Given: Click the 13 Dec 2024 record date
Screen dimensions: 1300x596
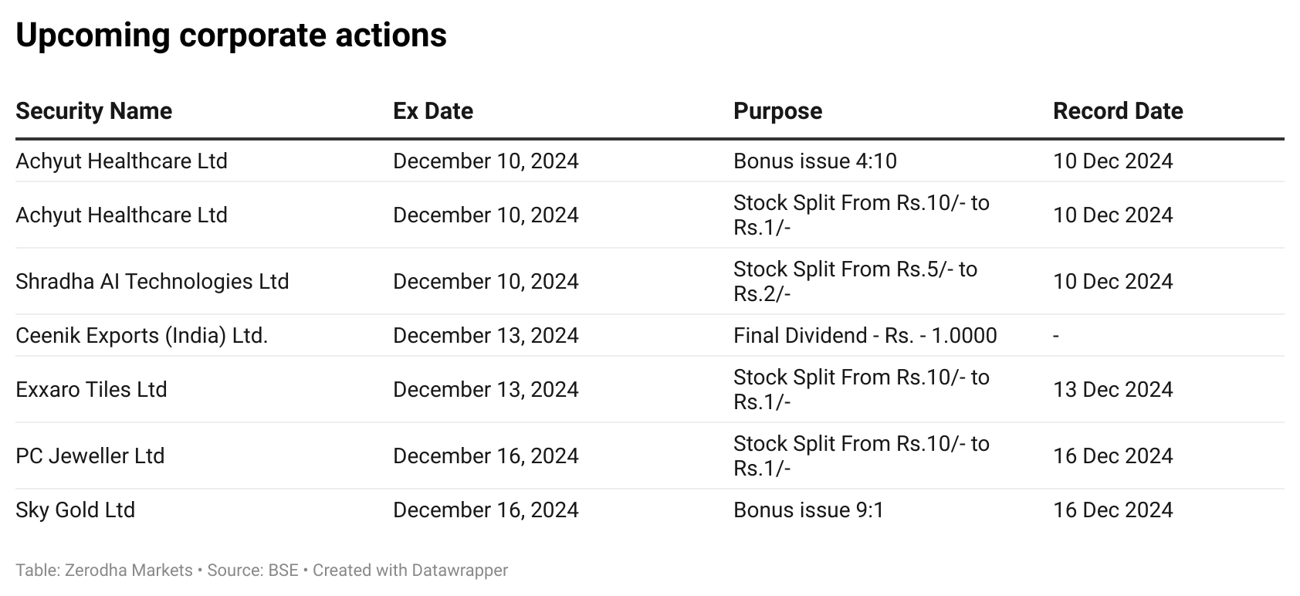Looking at the screenshot, I should [x=1112, y=389].
